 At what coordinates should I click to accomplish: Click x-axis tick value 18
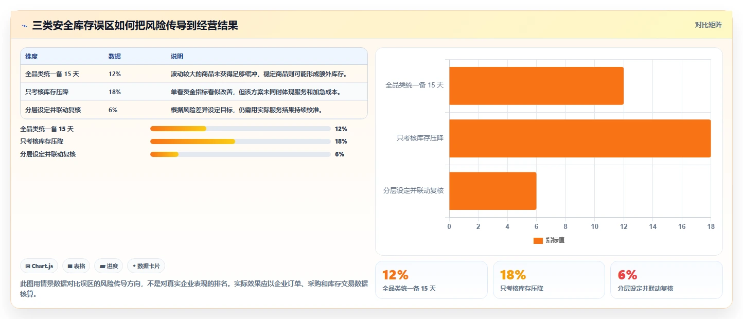click(711, 226)
